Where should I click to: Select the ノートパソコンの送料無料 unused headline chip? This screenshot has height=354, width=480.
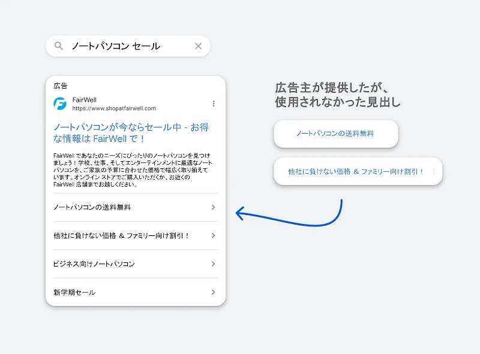(335, 134)
